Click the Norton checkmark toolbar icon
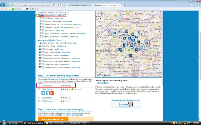 [6, 9]
